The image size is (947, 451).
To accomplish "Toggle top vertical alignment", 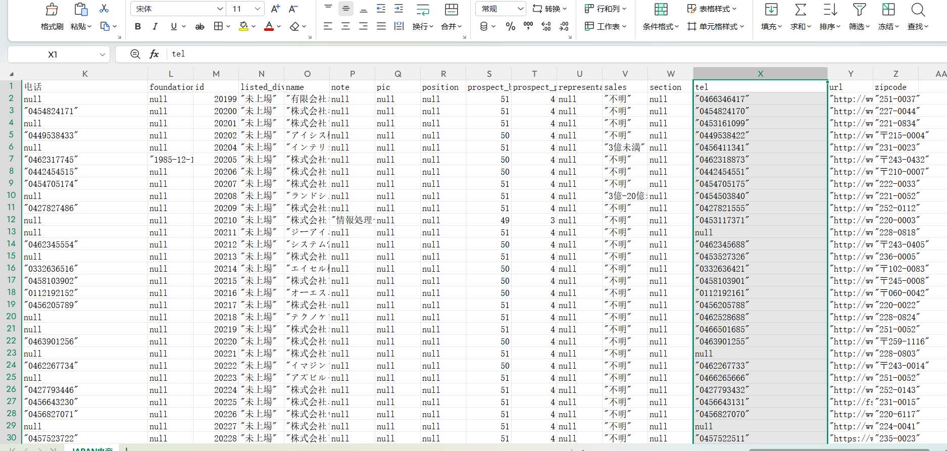I will coord(328,8).
